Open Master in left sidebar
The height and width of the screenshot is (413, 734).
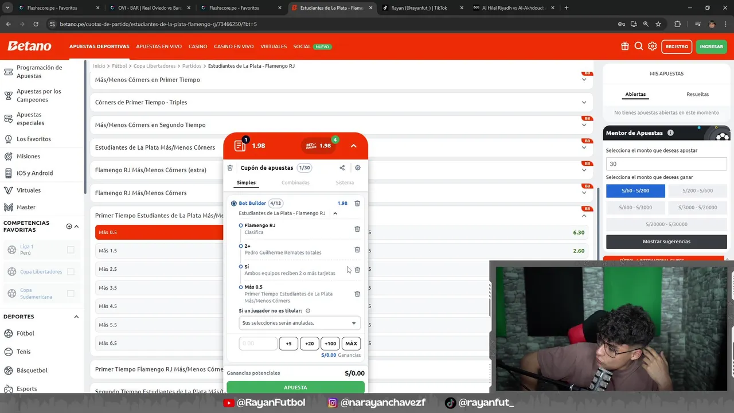[26, 207]
